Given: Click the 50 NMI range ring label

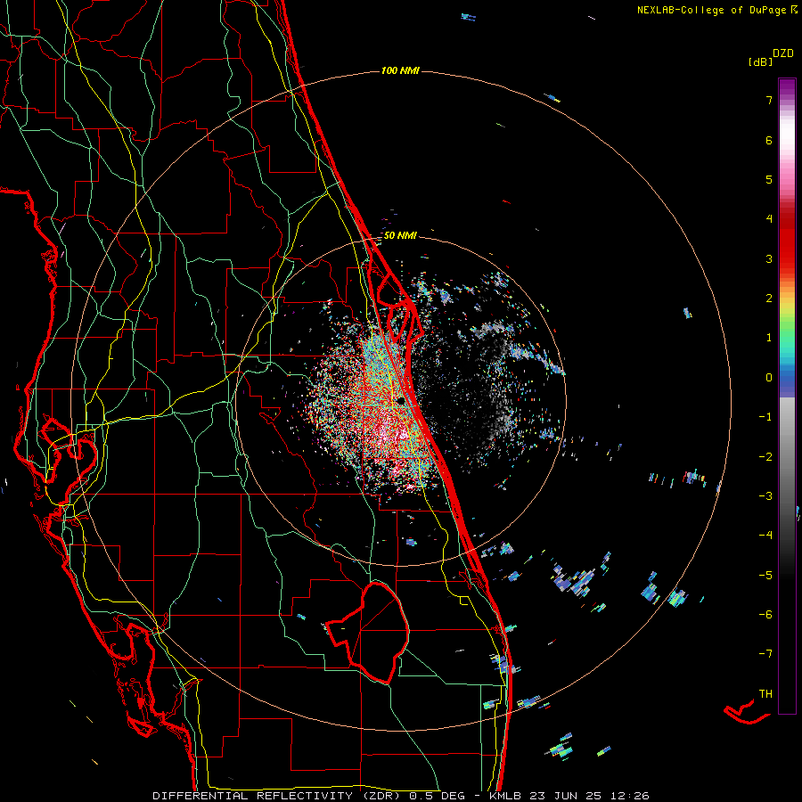Looking at the screenshot, I should pos(400,236).
